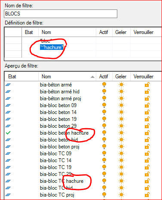Toggle Actif bulb for bia-bloc beton 29
162x200 pixels.
104,126
